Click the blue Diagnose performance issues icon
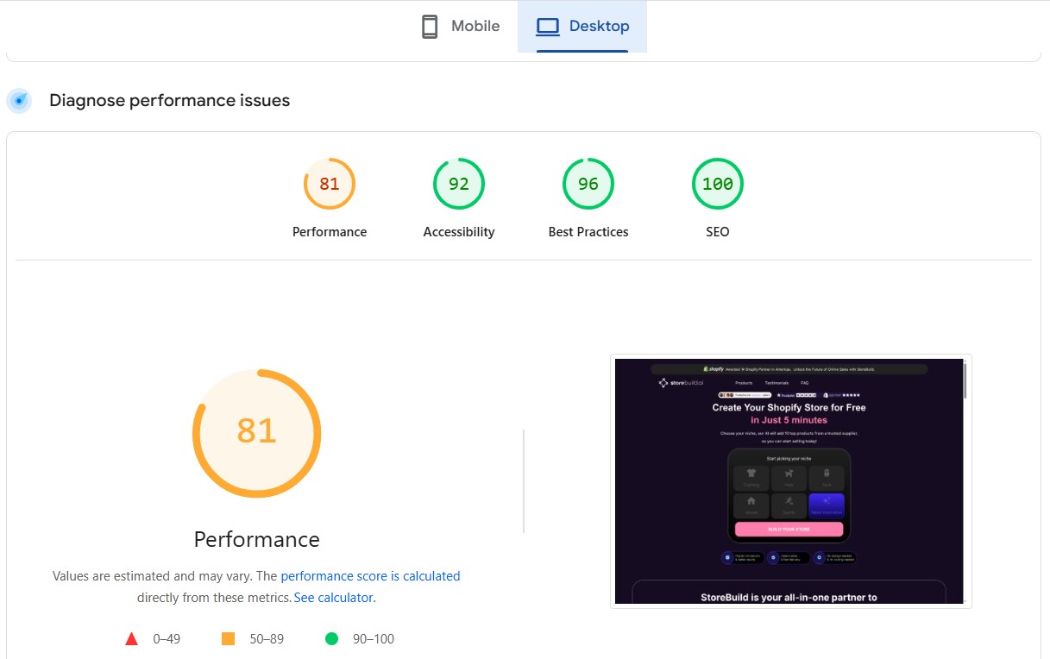 (x=19, y=100)
